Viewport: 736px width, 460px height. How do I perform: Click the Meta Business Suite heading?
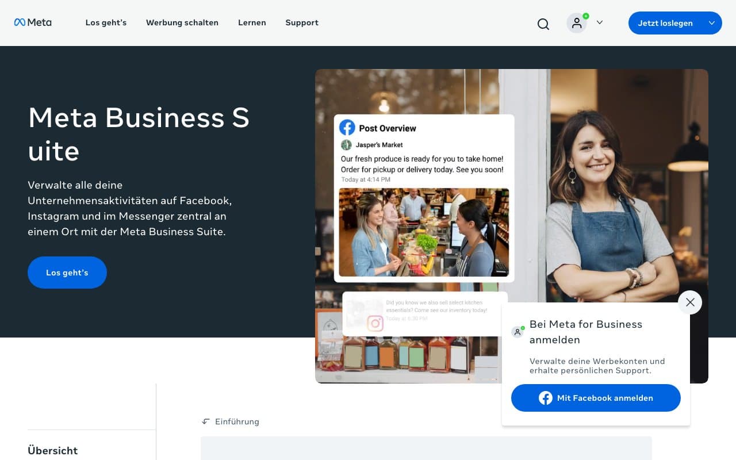tap(139, 134)
